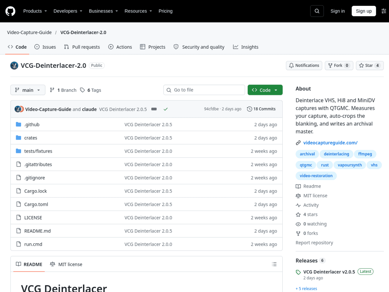389x292 pixels.
Task: Click the Notifications bell button
Action: (x=304, y=65)
